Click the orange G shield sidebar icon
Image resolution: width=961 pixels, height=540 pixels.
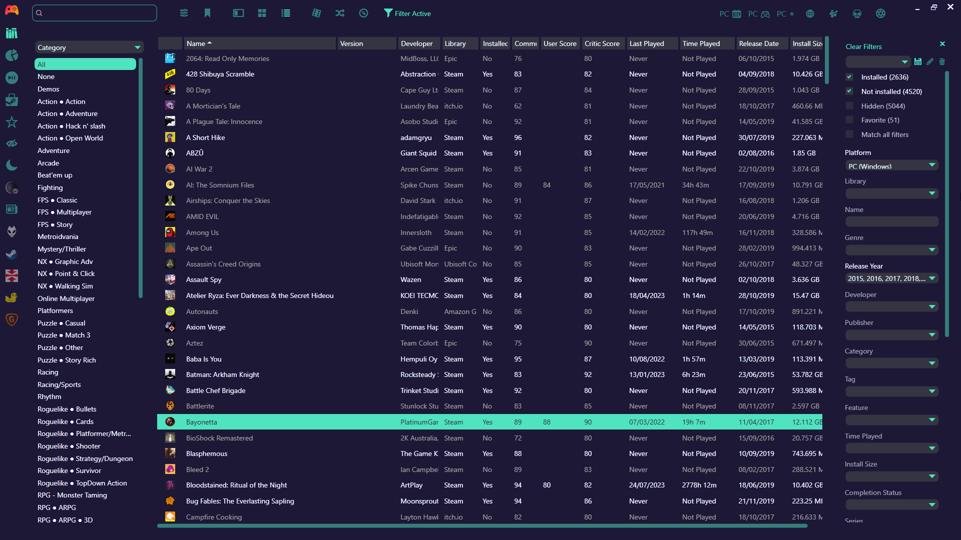(12, 319)
